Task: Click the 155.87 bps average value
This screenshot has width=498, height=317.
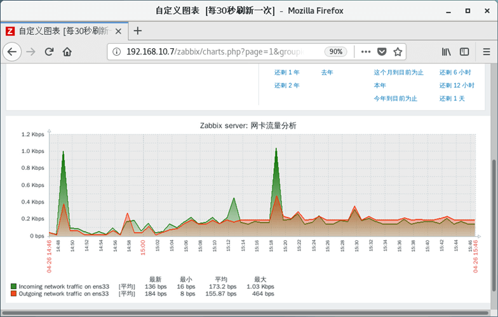Action: tap(221, 294)
